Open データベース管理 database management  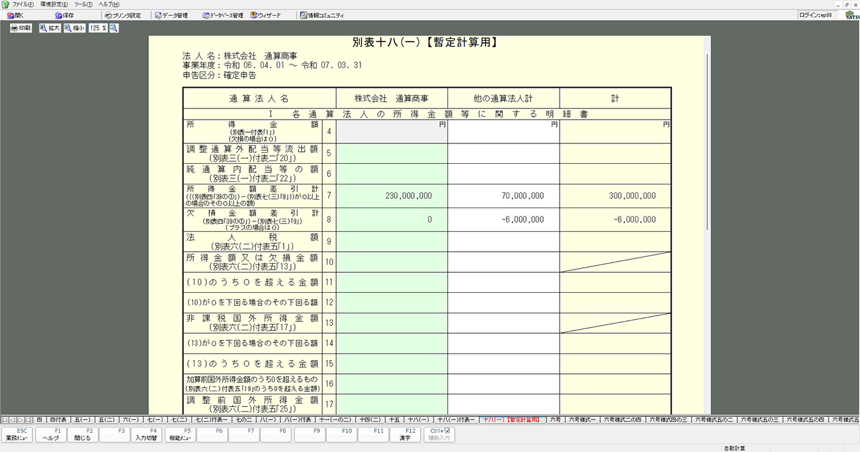(223, 15)
